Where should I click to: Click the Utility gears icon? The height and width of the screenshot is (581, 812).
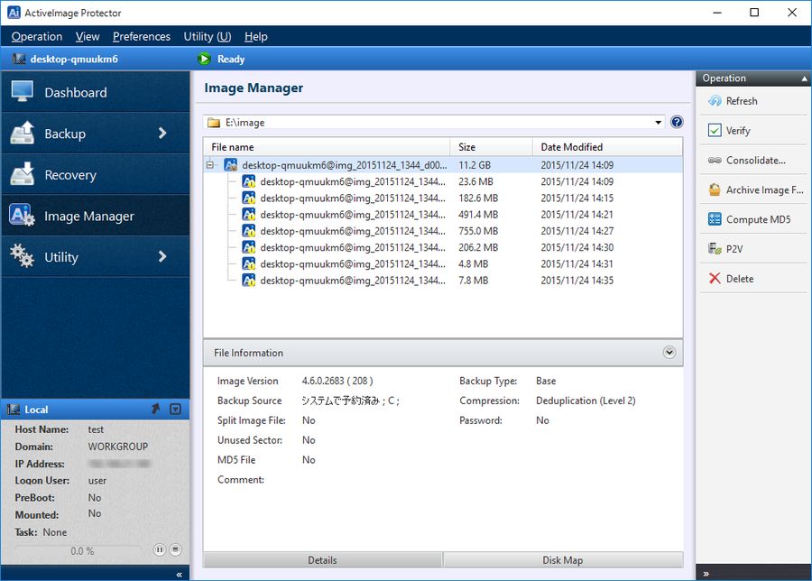[23, 256]
